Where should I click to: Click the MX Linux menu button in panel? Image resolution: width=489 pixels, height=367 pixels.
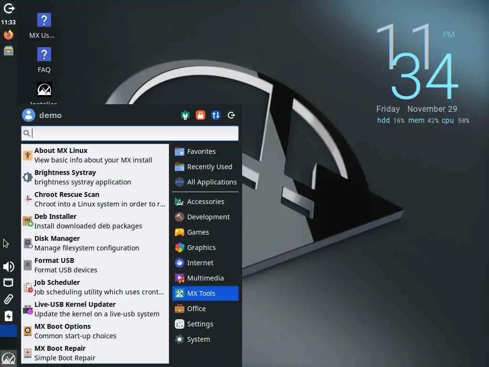click(9, 358)
